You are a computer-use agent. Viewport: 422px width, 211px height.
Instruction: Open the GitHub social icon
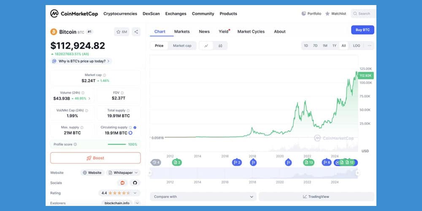(x=135, y=183)
